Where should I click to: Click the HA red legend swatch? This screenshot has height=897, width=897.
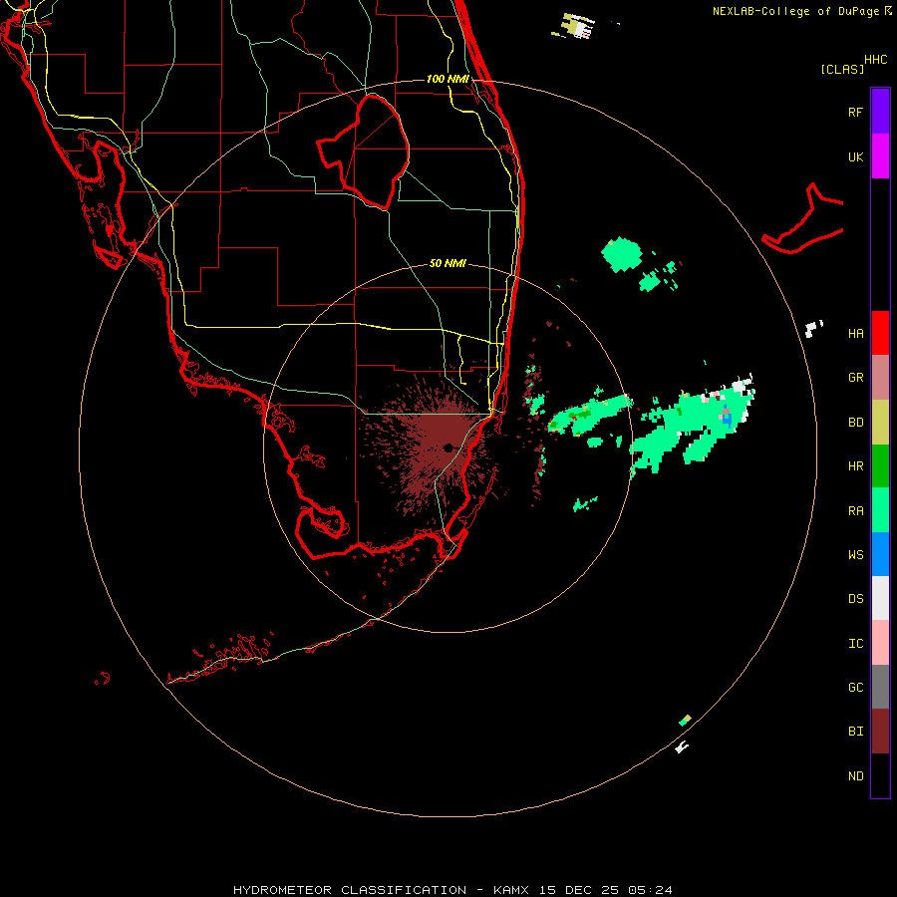point(880,333)
